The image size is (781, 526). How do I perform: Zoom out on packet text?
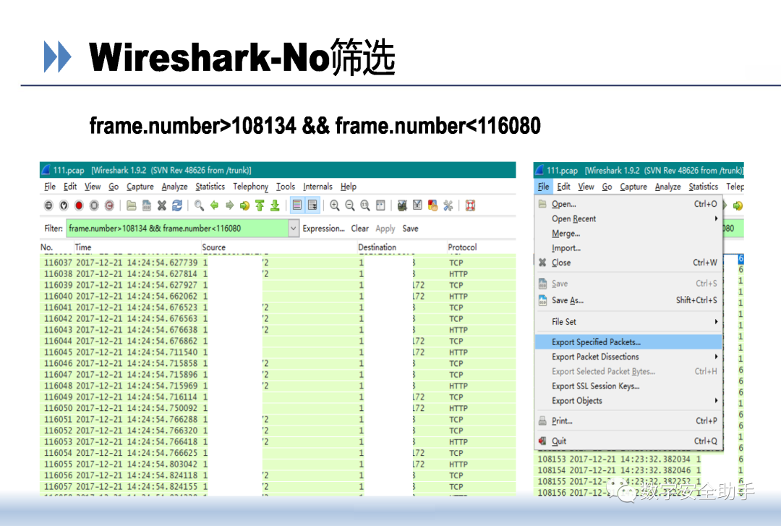click(350, 205)
